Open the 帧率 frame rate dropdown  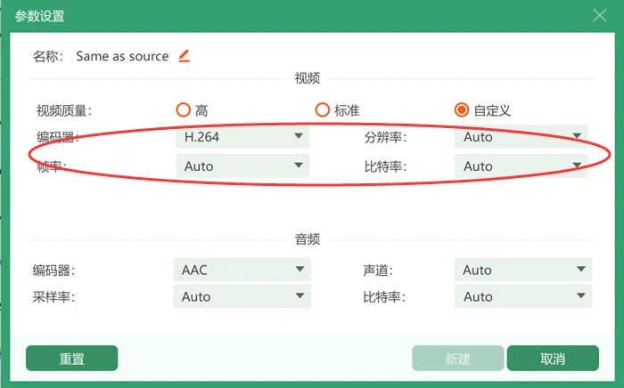pos(242,166)
